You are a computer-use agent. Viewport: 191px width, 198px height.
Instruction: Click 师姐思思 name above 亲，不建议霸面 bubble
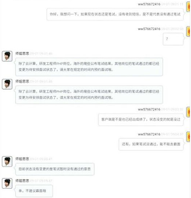[22, 180]
